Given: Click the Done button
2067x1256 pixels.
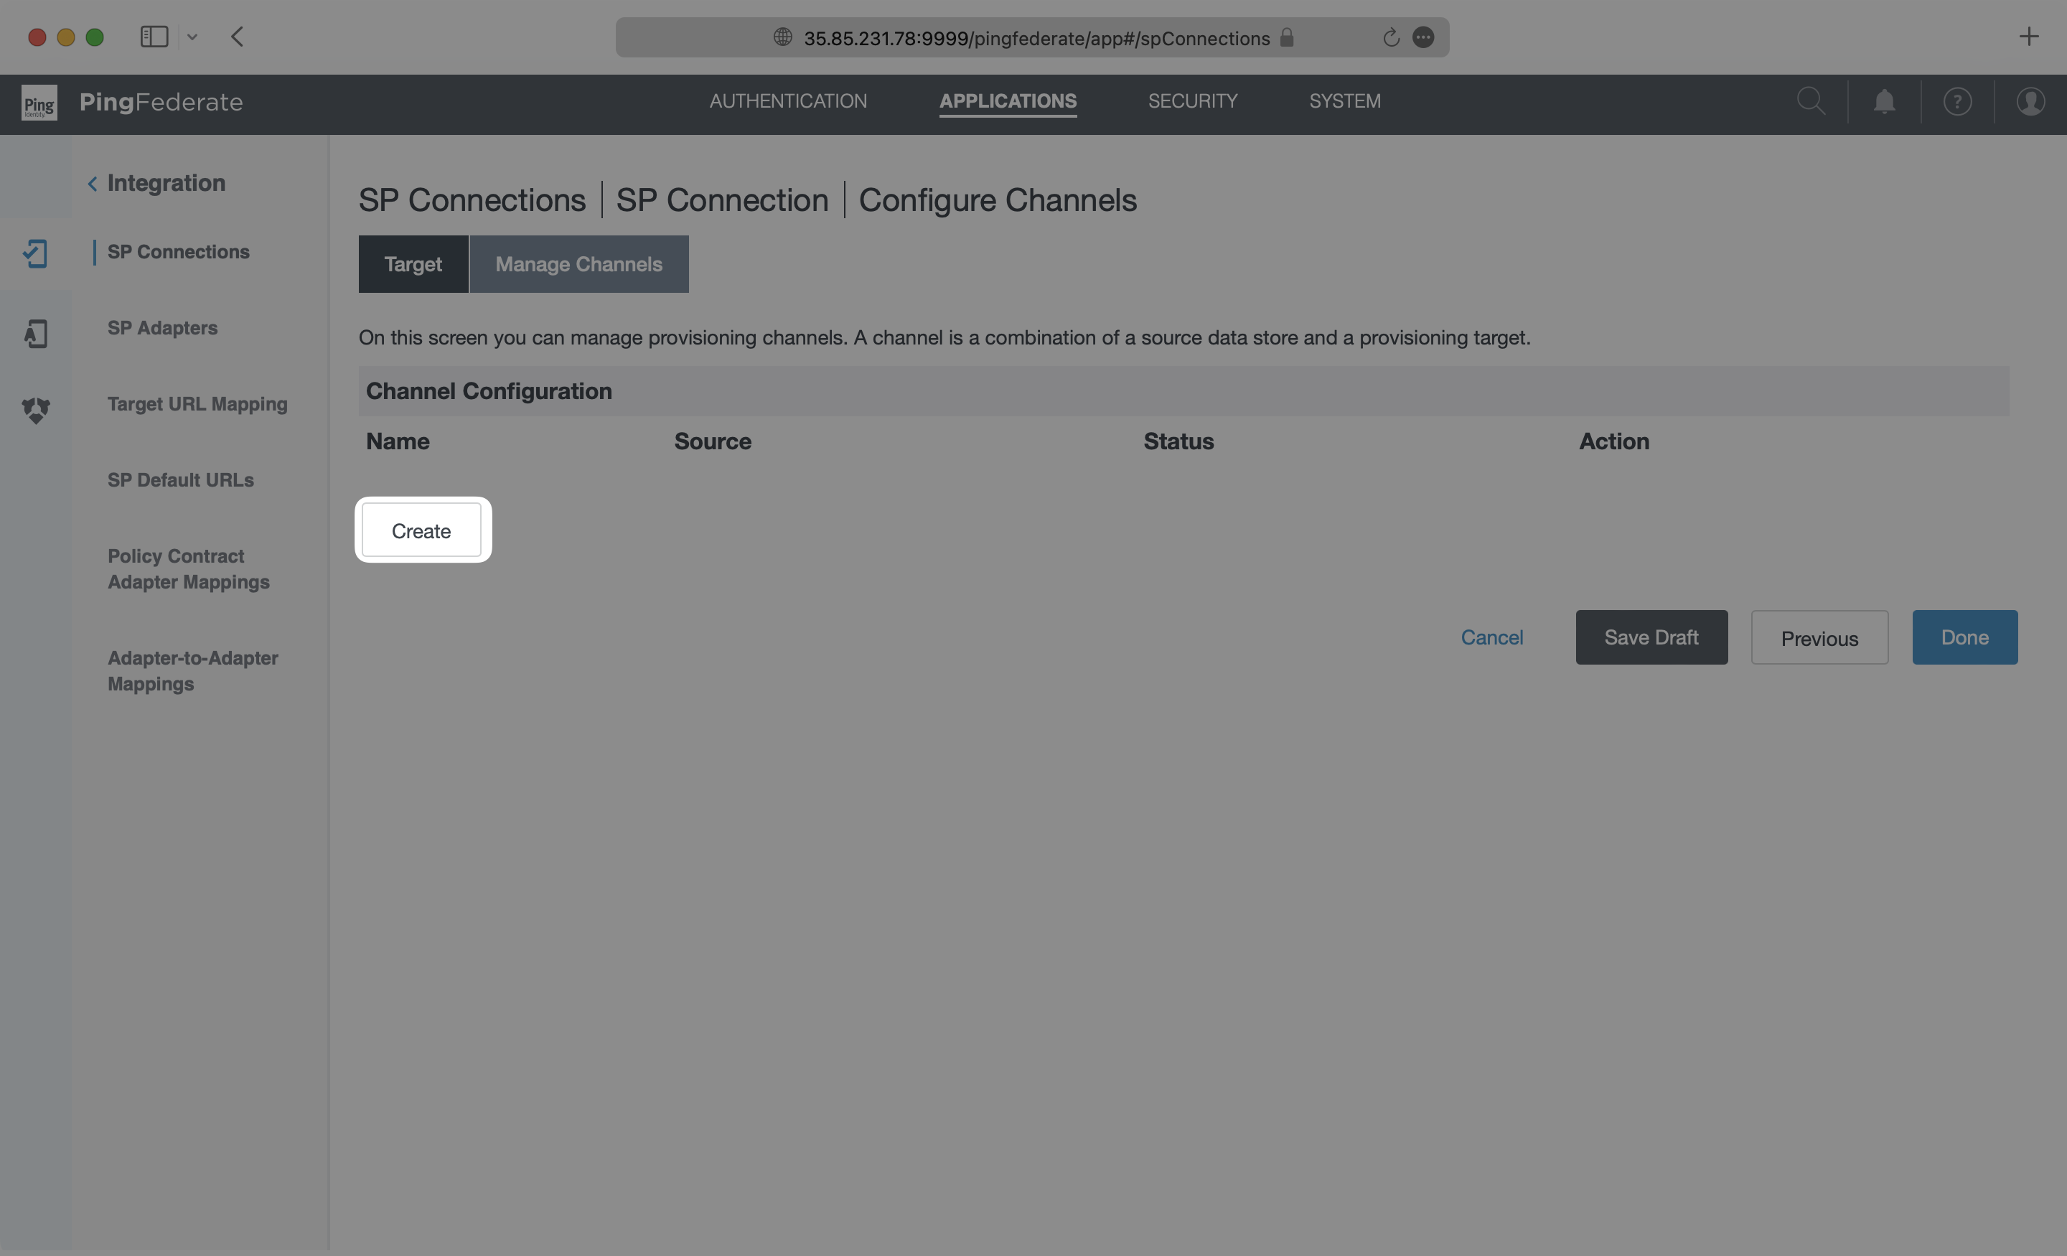Looking at the screenshot, I should coord(1964,636).
